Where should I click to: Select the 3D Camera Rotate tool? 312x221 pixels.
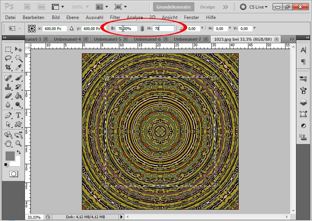18,134
